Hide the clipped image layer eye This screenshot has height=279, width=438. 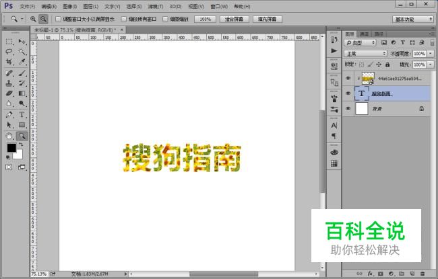[x=348, y=78]
